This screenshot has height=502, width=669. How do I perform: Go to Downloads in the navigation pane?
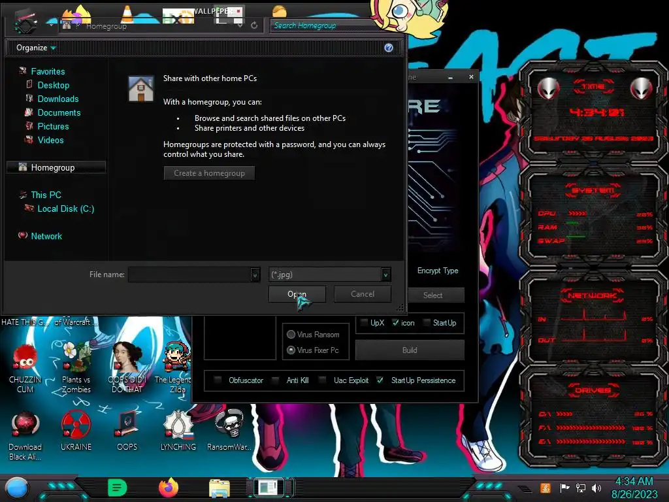(58, 99)
